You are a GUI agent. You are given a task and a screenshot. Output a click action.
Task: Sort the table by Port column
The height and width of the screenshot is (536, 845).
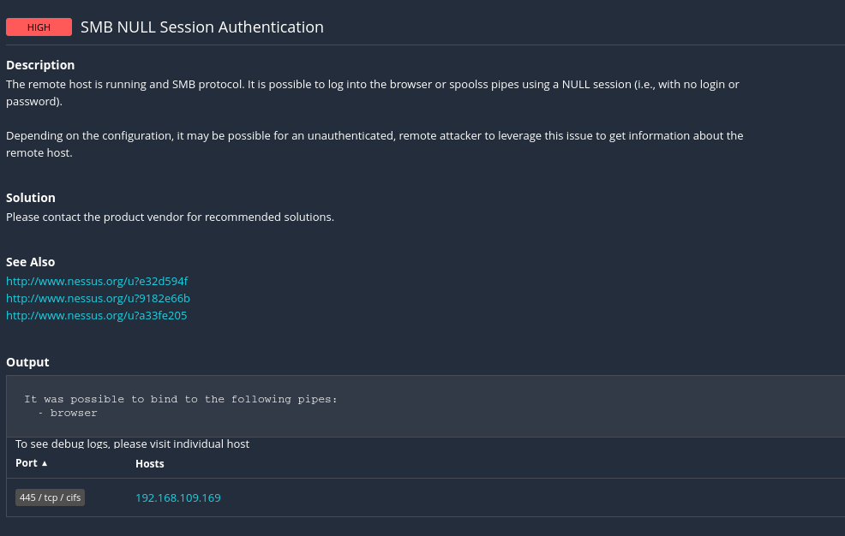click(x=27, y=463)
